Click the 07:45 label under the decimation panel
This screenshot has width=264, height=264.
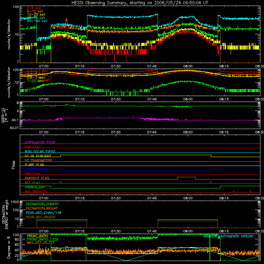152,231
